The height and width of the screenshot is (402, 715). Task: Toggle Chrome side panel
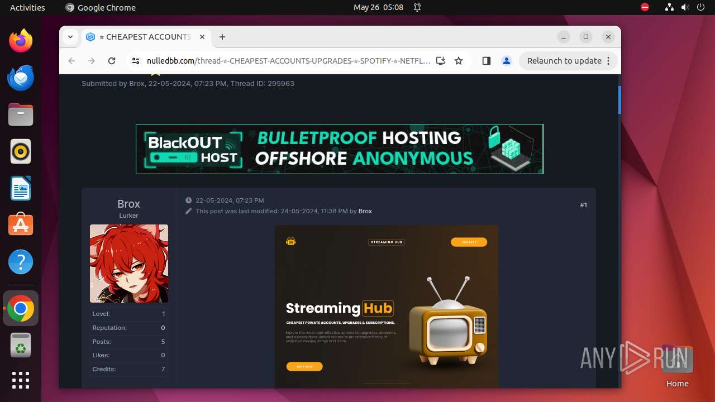(x=486, y=61)
